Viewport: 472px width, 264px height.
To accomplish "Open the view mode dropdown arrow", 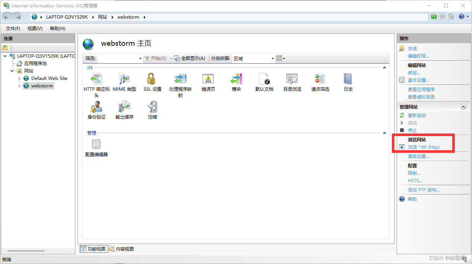I will 284,58.
